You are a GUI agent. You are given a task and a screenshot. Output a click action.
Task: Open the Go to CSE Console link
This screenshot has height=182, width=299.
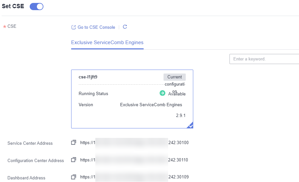coord(96,27)
